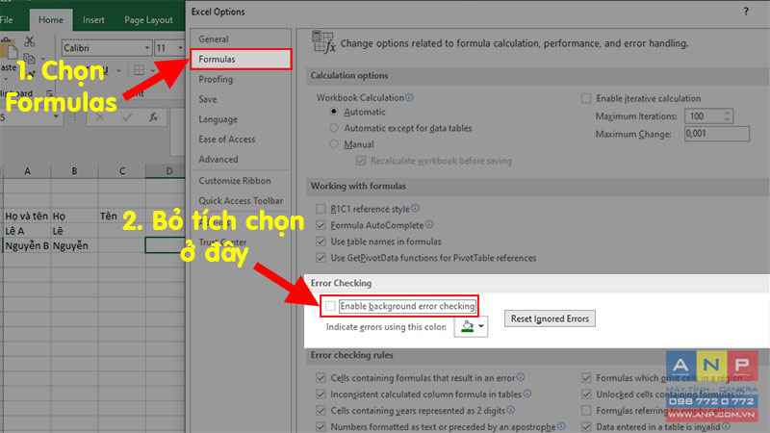Click the Cancel X icon in formula bar
Image resolution: width=770 pixels, height=433 pixels.
coord(100,117)
